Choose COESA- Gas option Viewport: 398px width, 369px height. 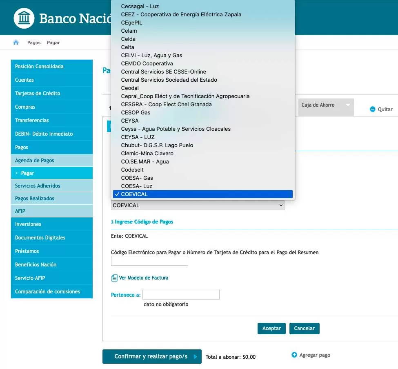[203, 178]
